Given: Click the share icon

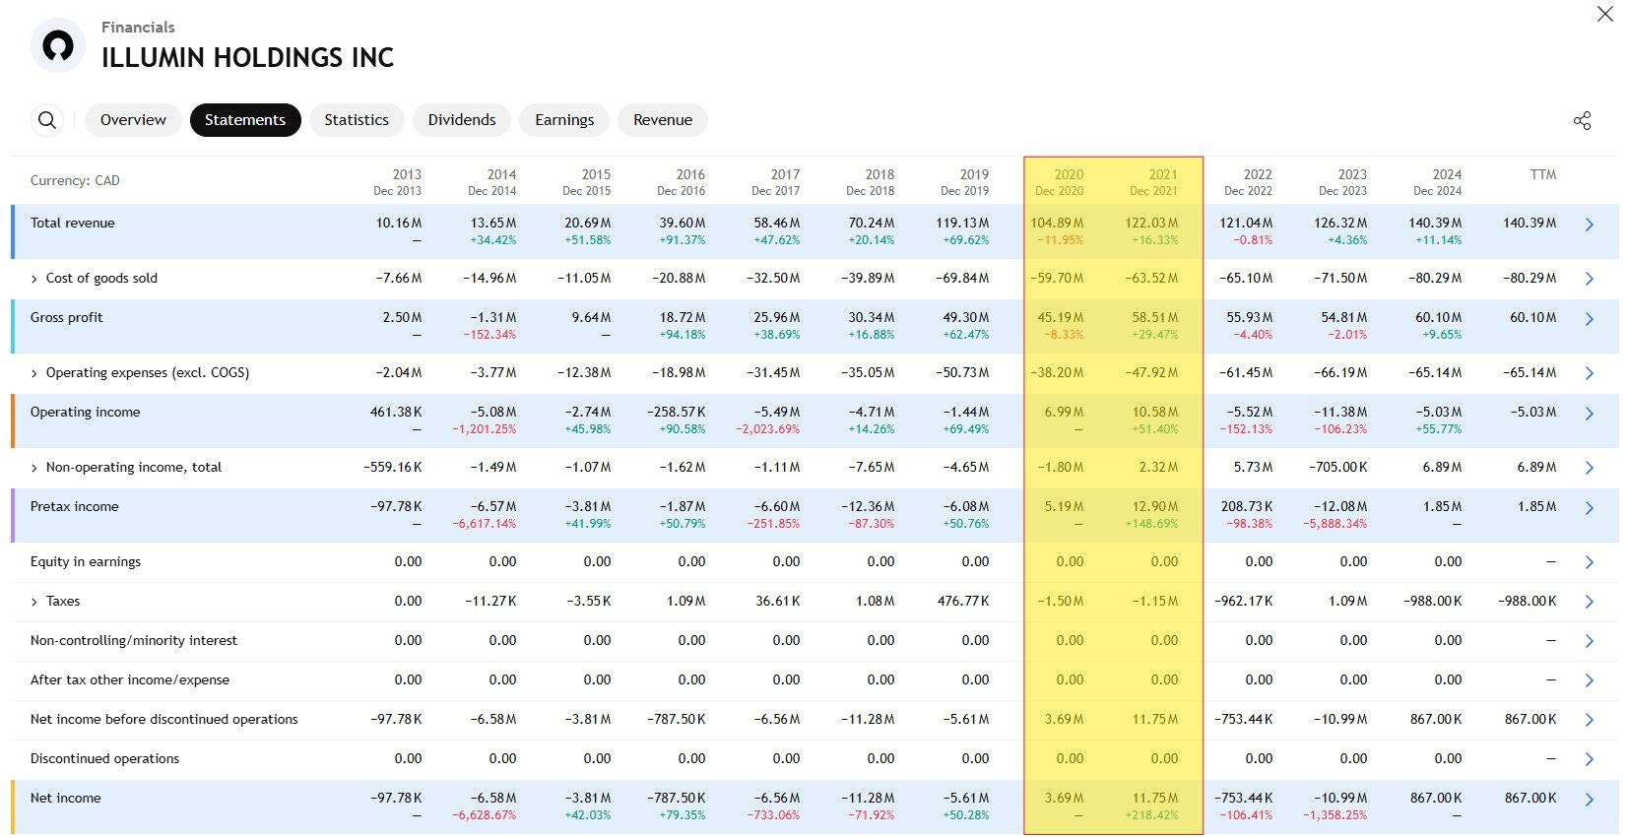Looking at the screenshot, I should coord(1582,121).
